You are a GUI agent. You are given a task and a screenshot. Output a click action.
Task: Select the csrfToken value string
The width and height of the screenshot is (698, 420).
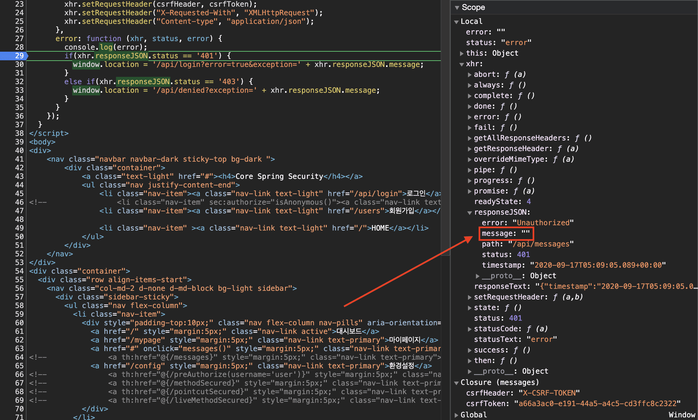[x=597, y=403]
